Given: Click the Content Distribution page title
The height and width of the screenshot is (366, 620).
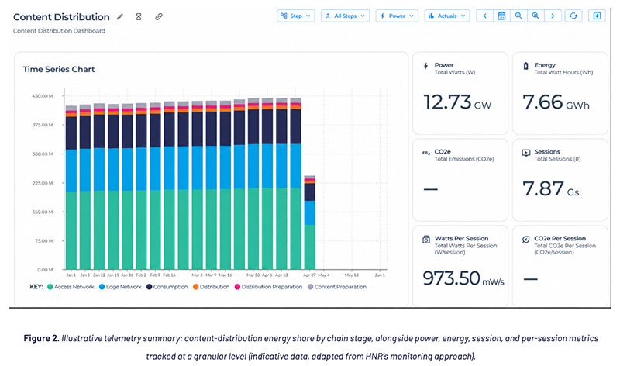Looking at the screenshot, I should point(61,17).
